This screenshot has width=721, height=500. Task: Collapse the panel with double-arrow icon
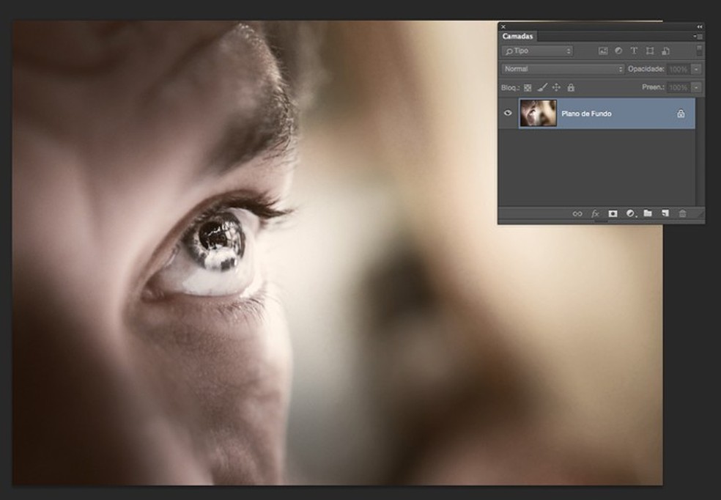click(700, 26)
